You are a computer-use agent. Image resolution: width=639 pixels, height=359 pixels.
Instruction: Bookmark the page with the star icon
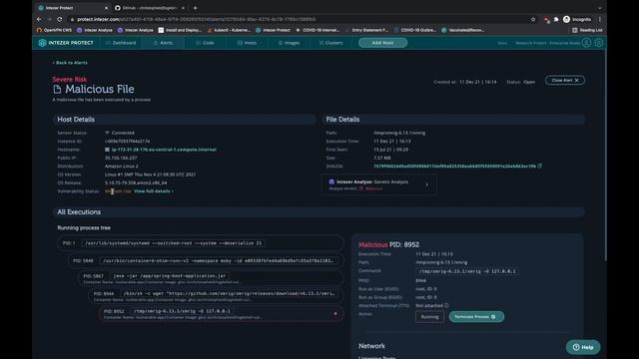532,19
